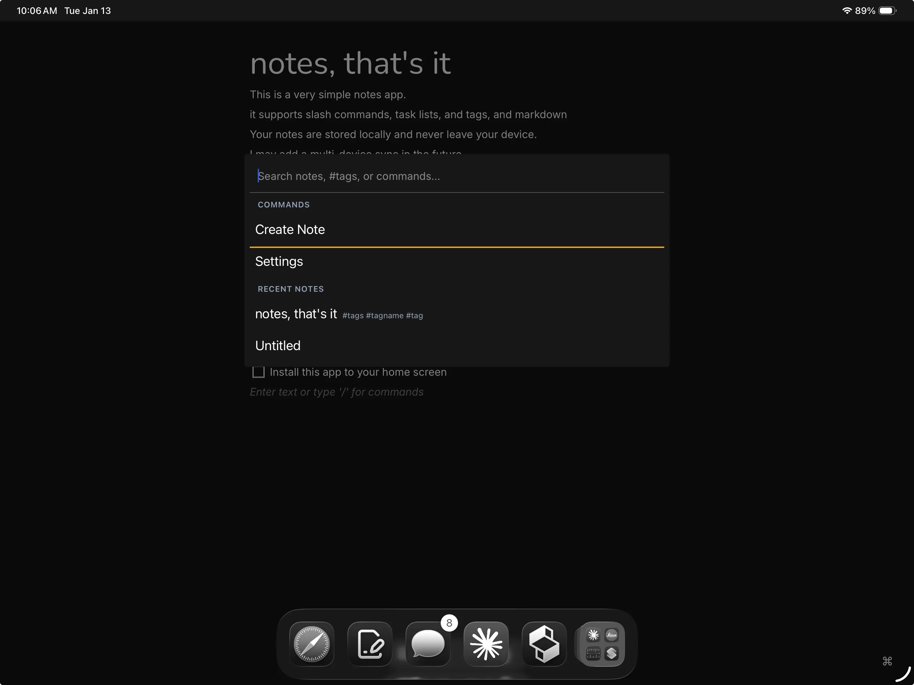Open the recent note notes, that's it
The image size is (914, 685).
[296, 314]
